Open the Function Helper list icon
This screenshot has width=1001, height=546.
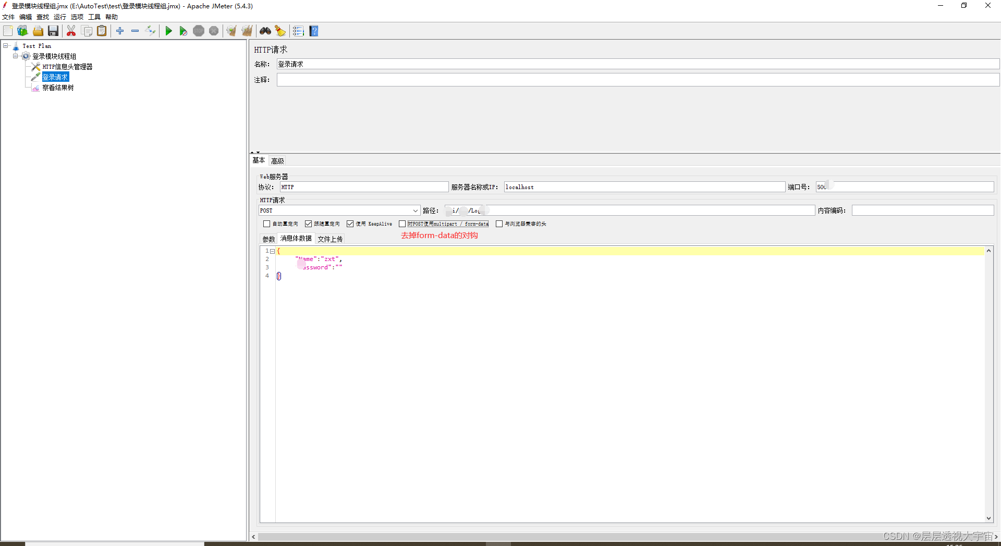click(x=298, y=31)
